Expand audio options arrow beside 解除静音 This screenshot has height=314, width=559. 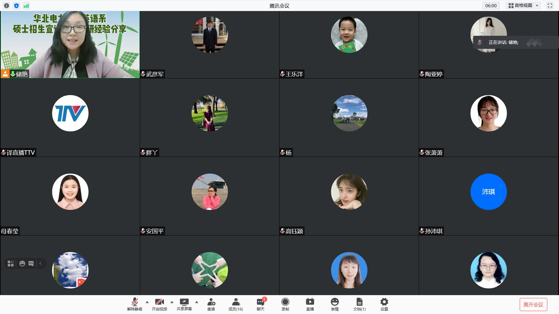point(147,302)
